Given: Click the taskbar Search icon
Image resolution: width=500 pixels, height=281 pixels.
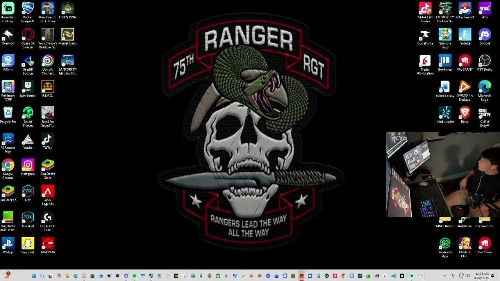Looking at the screenshot, I should [x=42, y=276].
